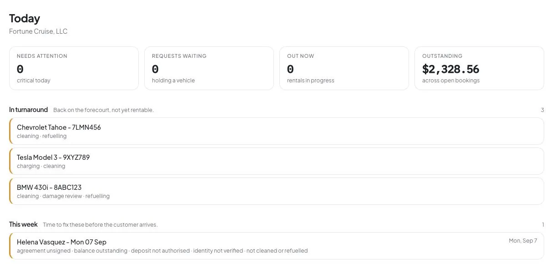The image size is (546, 264).
Task: Click the 'Mon, Sep 7' date label
Action: click(x=523, y=241)
